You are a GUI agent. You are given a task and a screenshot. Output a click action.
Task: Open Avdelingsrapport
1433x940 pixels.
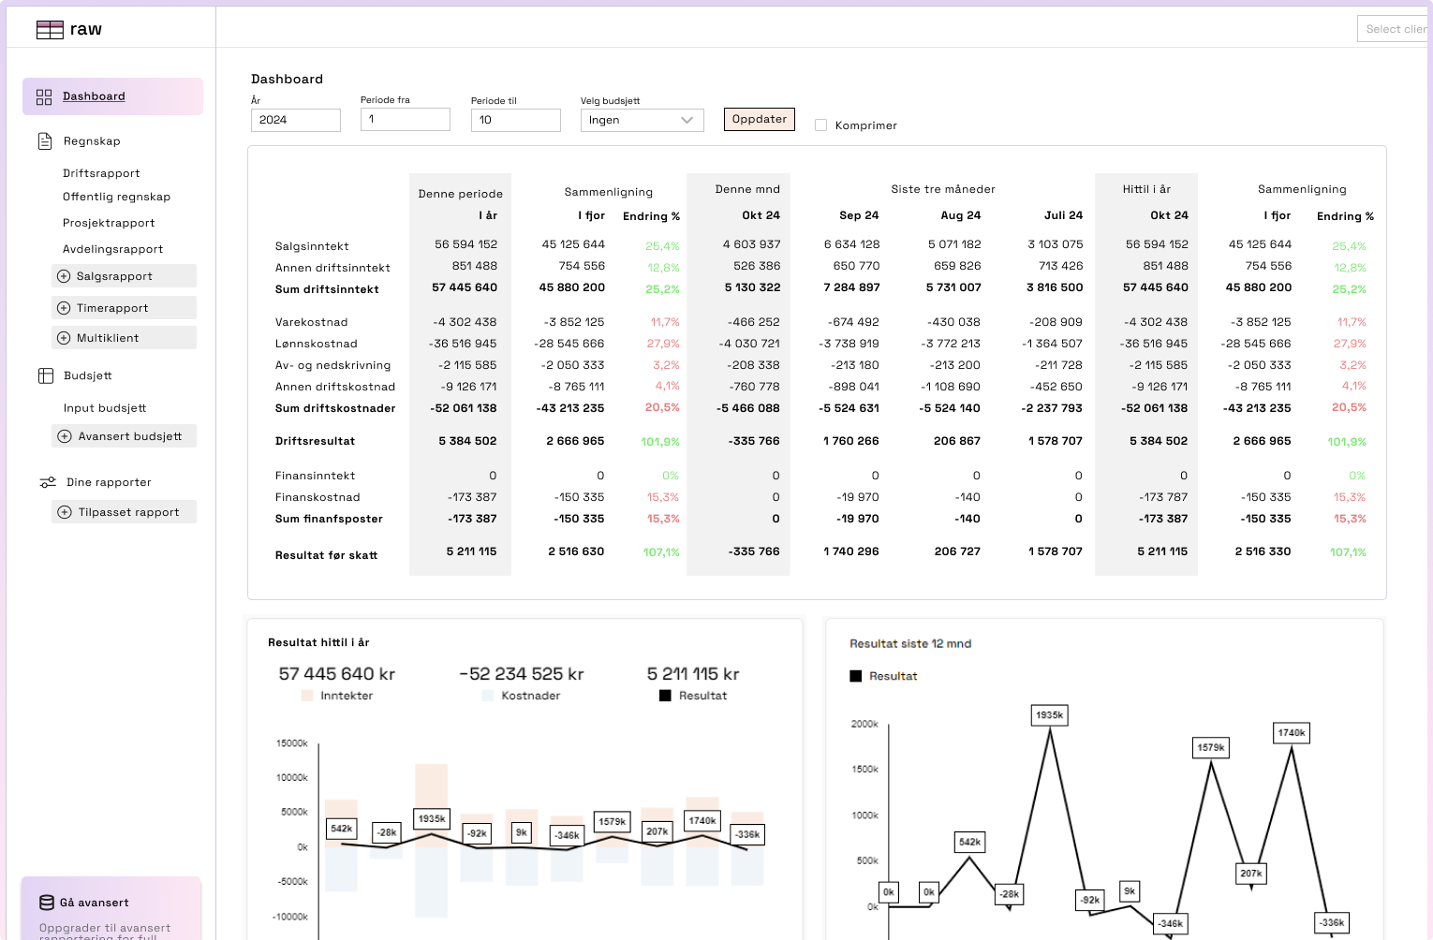pos(112,249)
